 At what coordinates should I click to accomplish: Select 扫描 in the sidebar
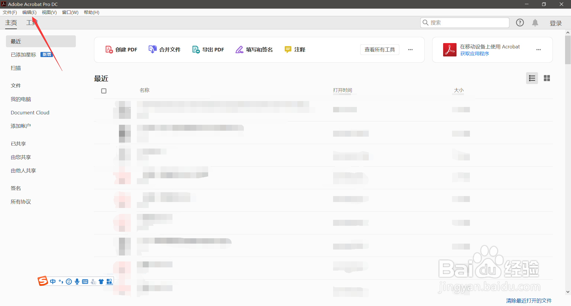[x=16, y=68]
